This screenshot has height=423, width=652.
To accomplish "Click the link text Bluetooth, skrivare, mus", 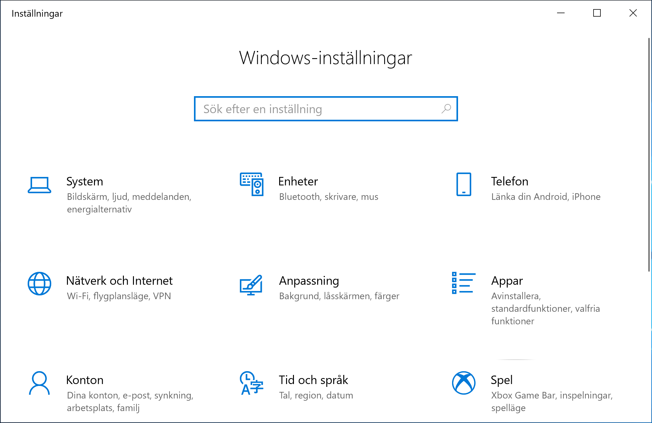I will (328, 196).
